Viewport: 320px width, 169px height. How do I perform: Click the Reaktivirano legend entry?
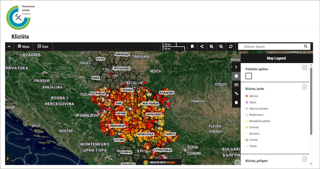tap(255, 115)
